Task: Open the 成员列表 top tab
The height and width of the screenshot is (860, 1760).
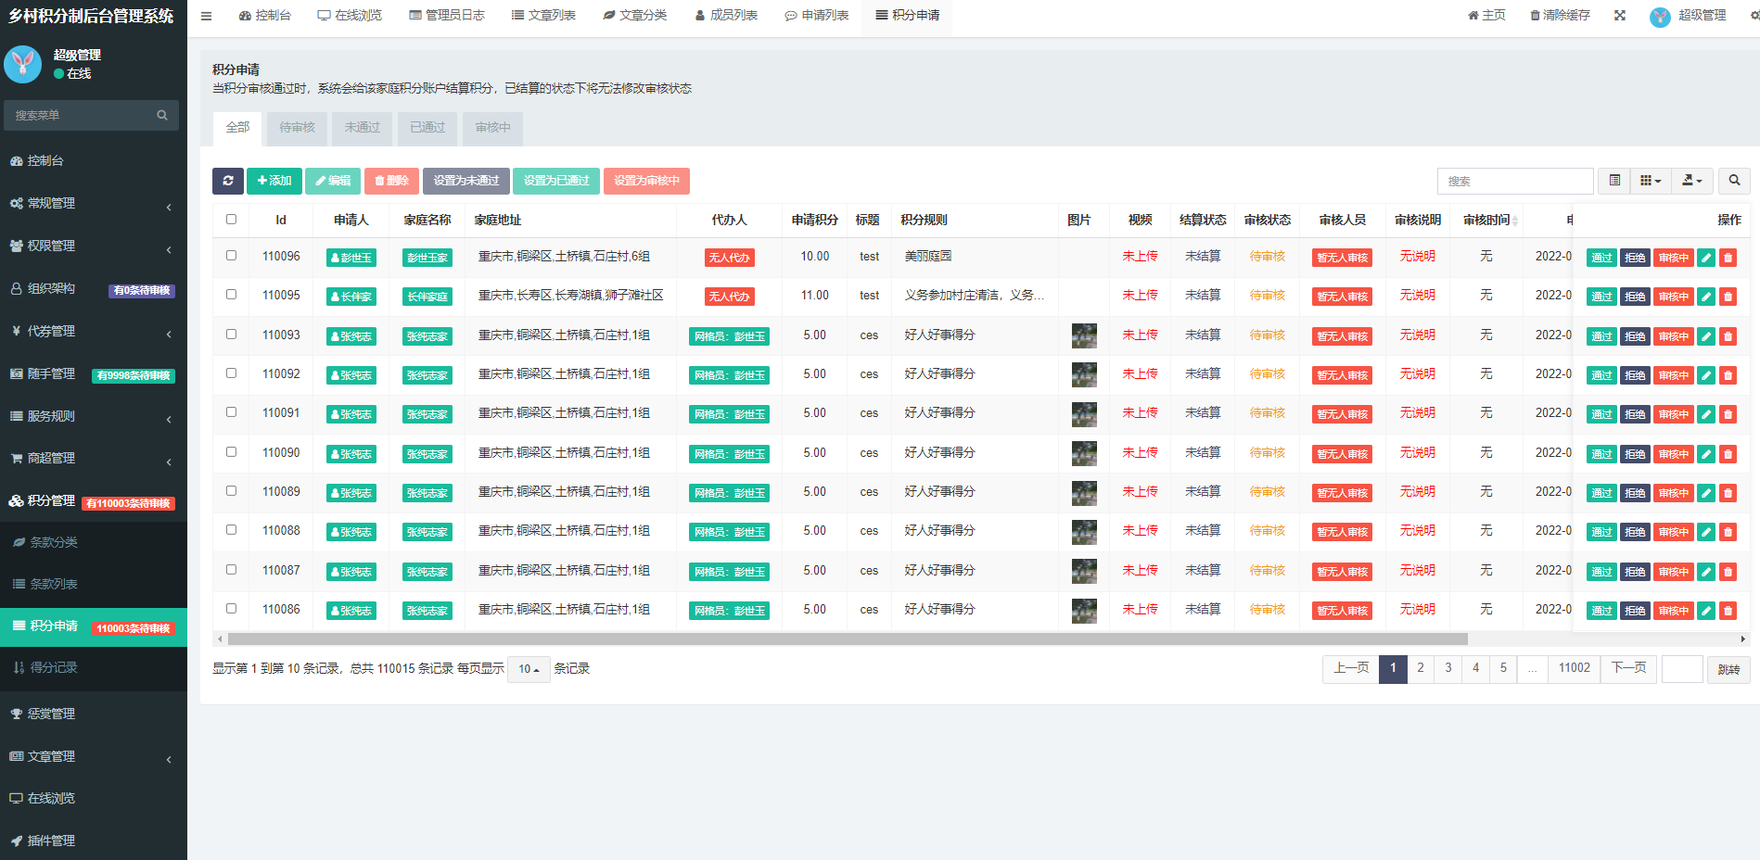Action: coord(726,16)
